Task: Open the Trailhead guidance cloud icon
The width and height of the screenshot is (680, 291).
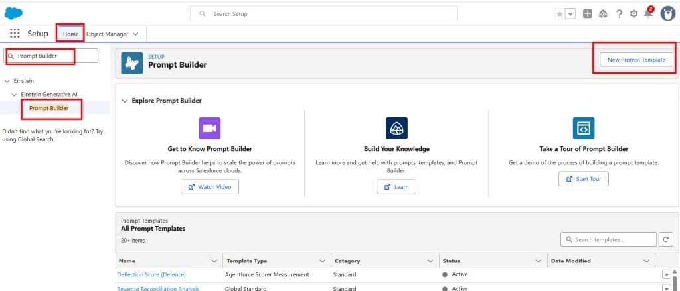Action: pos(603,14)
